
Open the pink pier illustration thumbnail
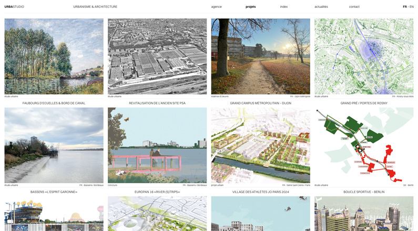(157, 145)
